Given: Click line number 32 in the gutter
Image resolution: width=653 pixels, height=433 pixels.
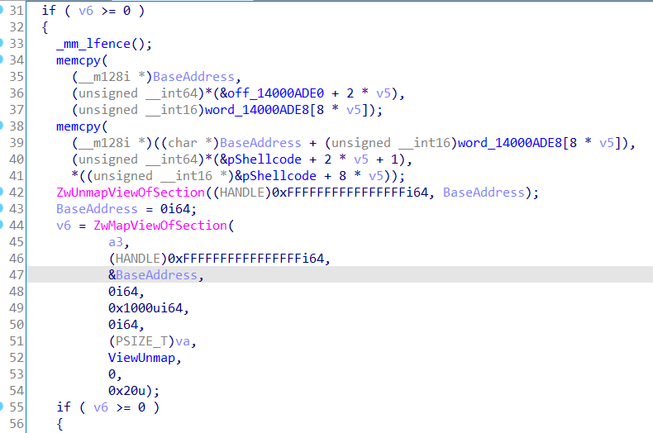Looking at the screenshot, I should (17, 27).
